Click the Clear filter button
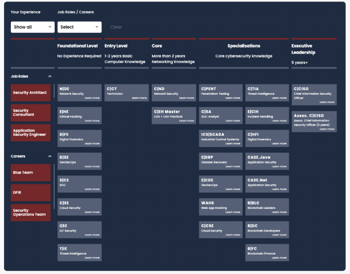 click(x=116, y=27)
